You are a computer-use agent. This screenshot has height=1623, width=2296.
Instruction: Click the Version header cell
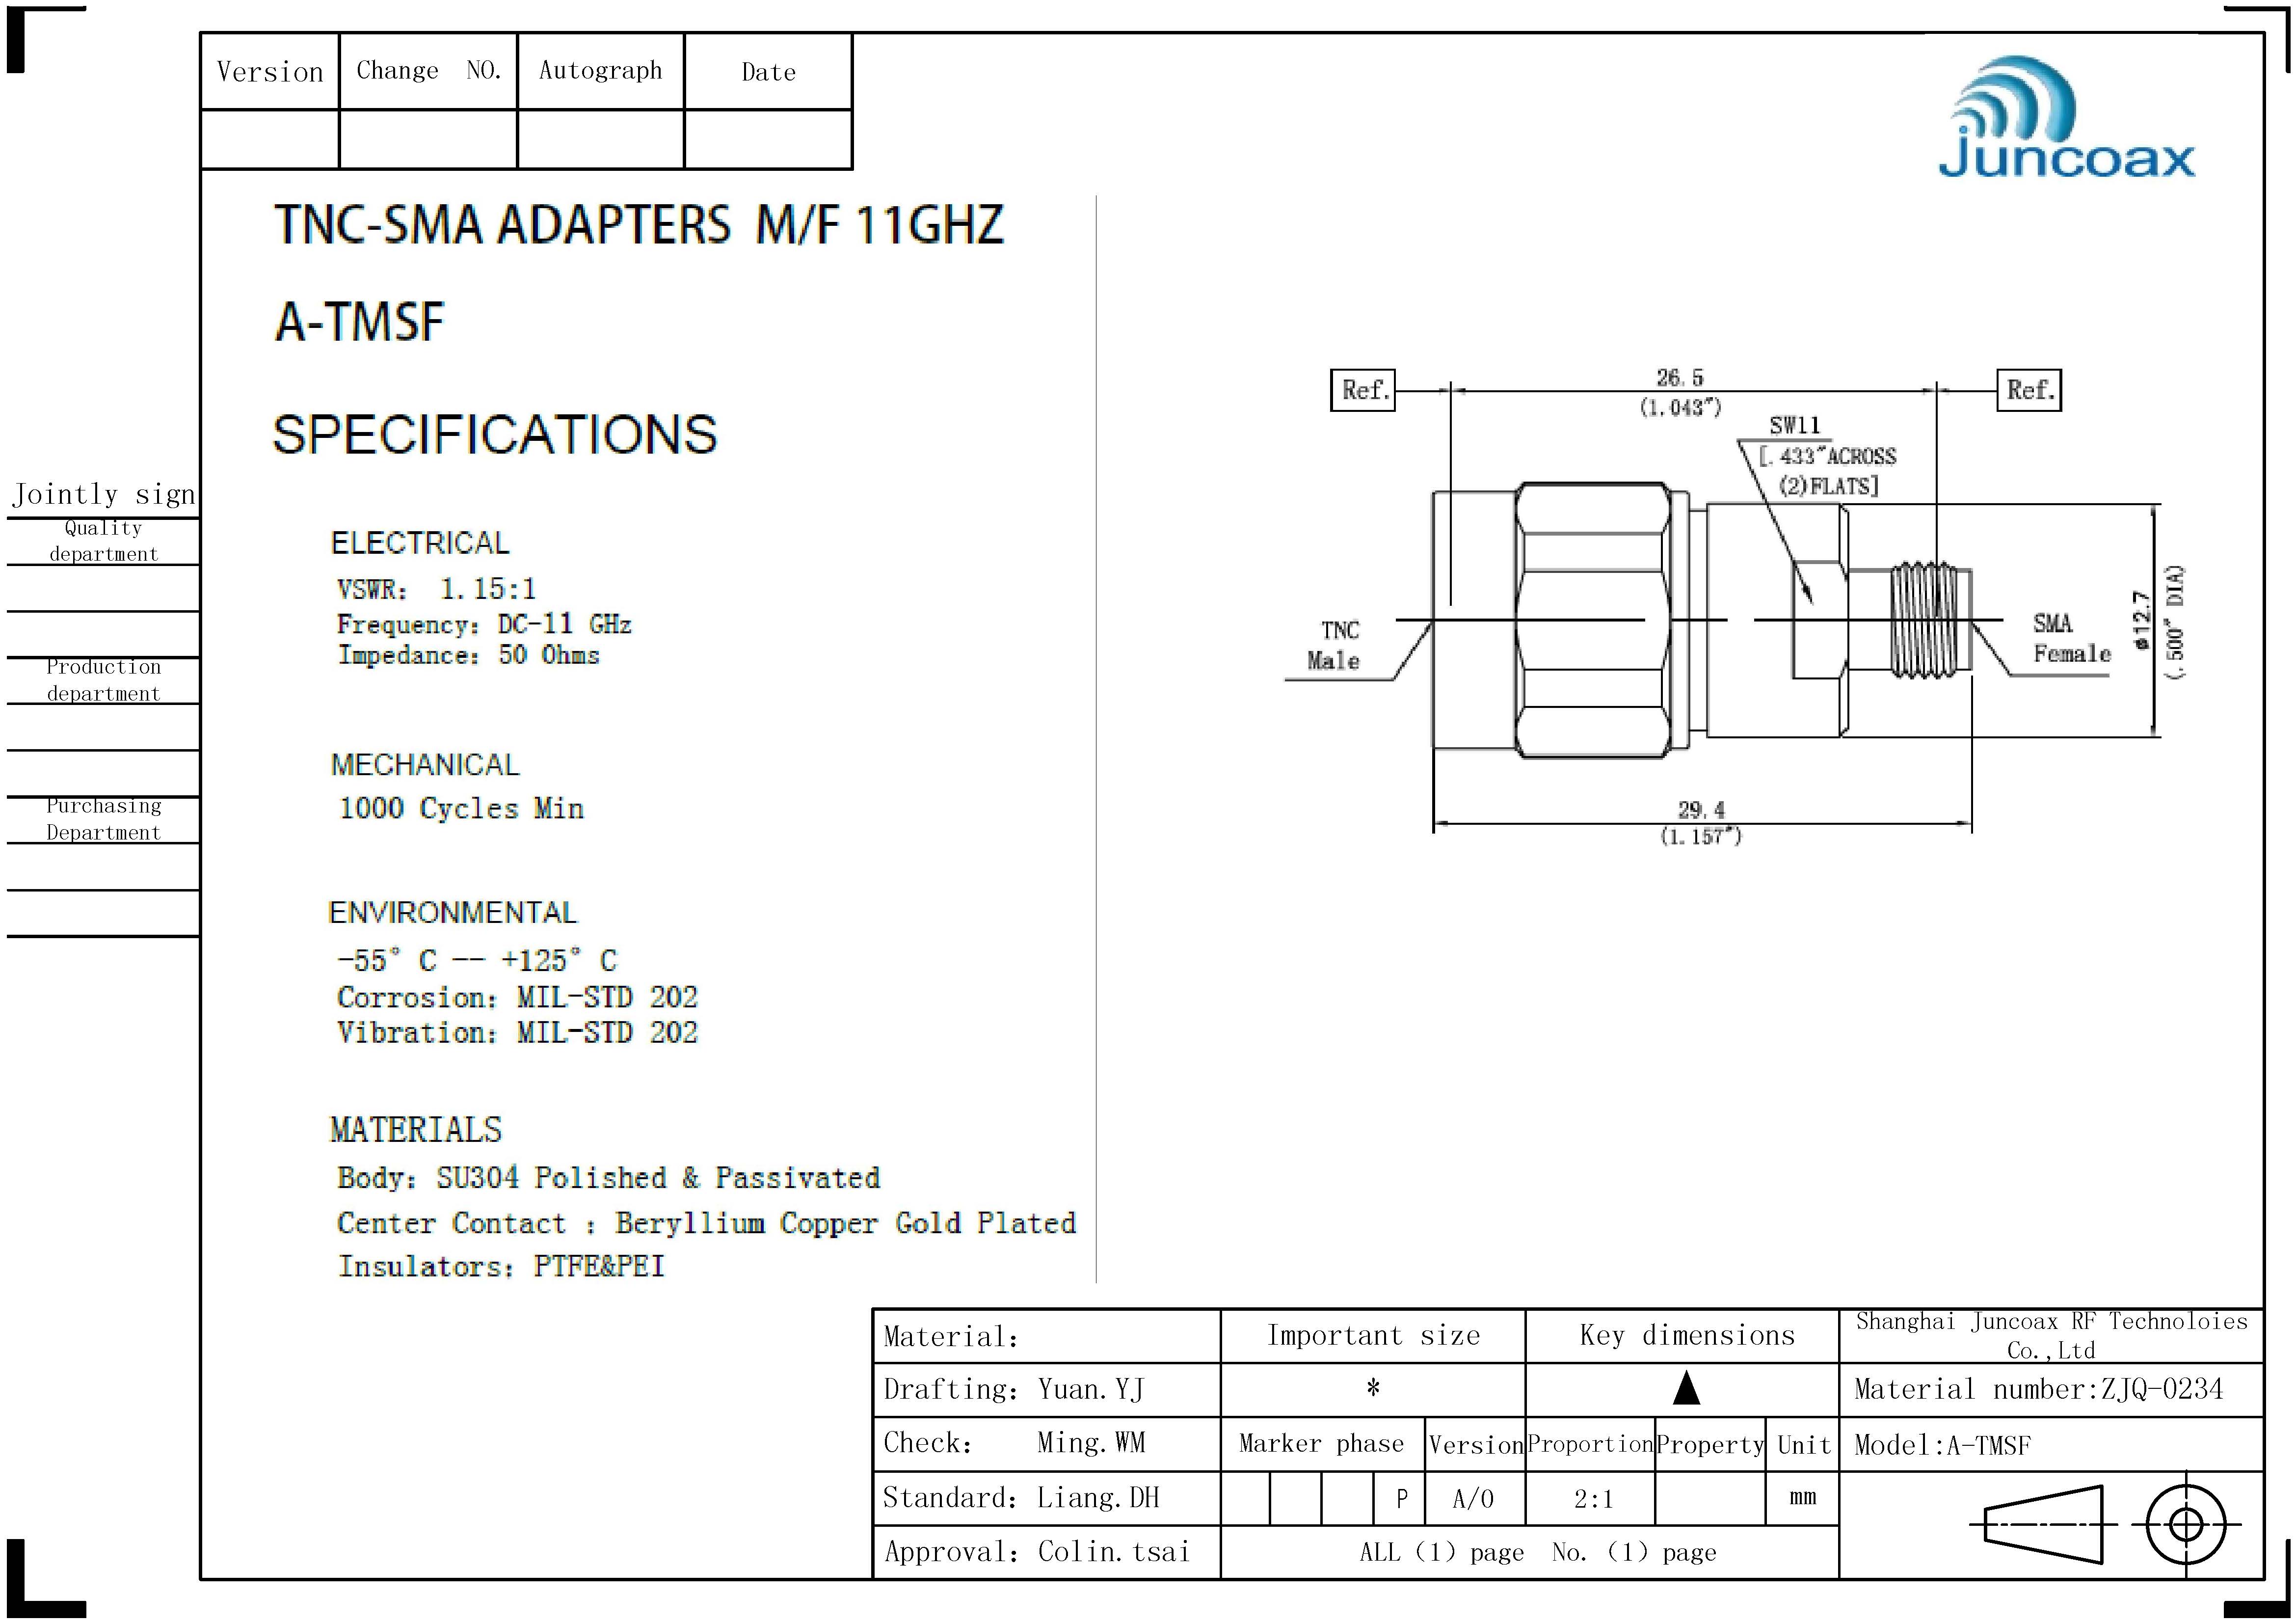point(270,72)
